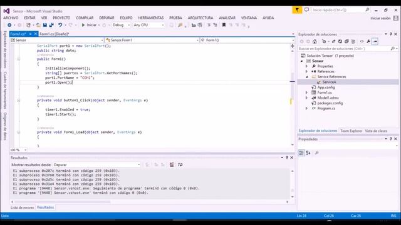401x225 pixels.
Task: Click the Iniciar sesión link
Action: [380, 18]
